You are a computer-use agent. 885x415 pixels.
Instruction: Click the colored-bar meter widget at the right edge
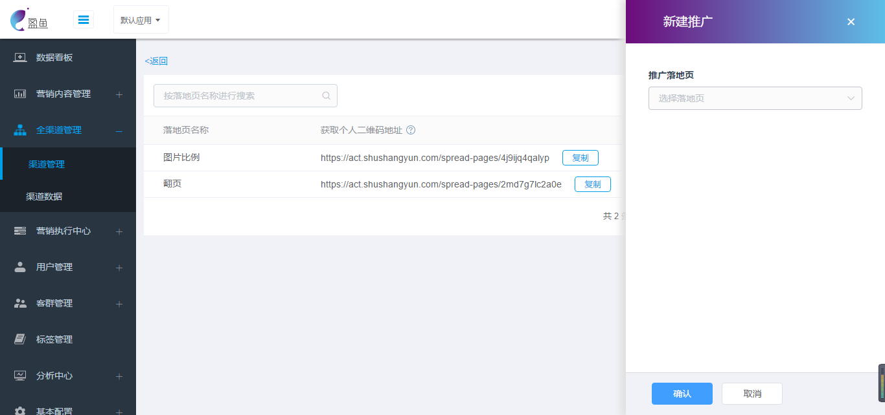tap(882, 383)
